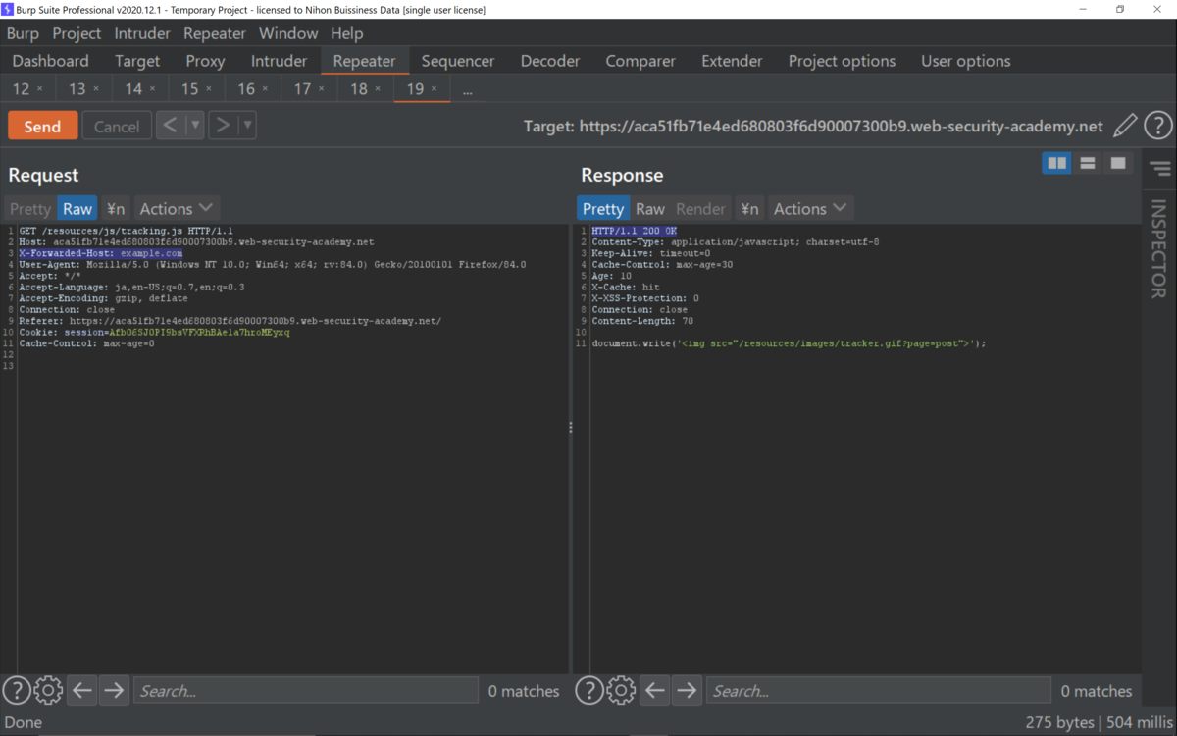This screenshot has height=736, width=1177.
Task: Toggle non-printable characters in Request
Action: click(116, 208)
